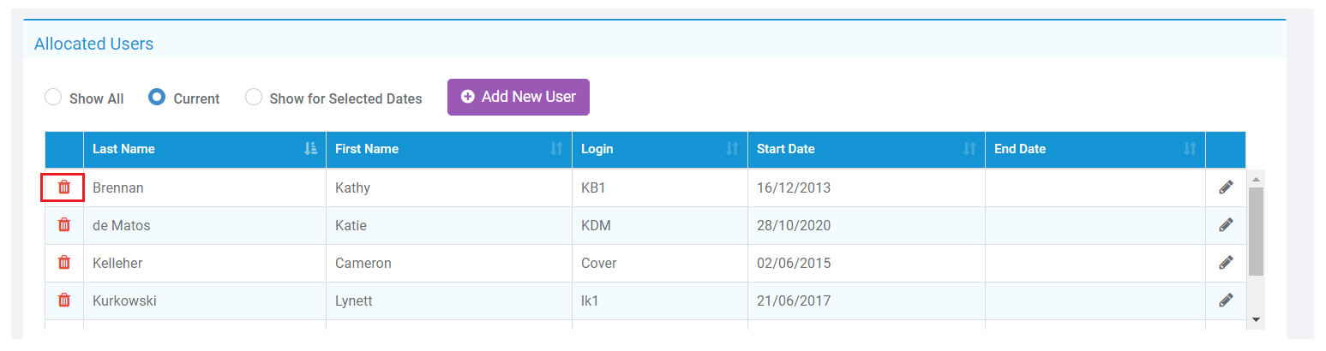Delete Kurkowski with the trash icon

pos(63,300)
